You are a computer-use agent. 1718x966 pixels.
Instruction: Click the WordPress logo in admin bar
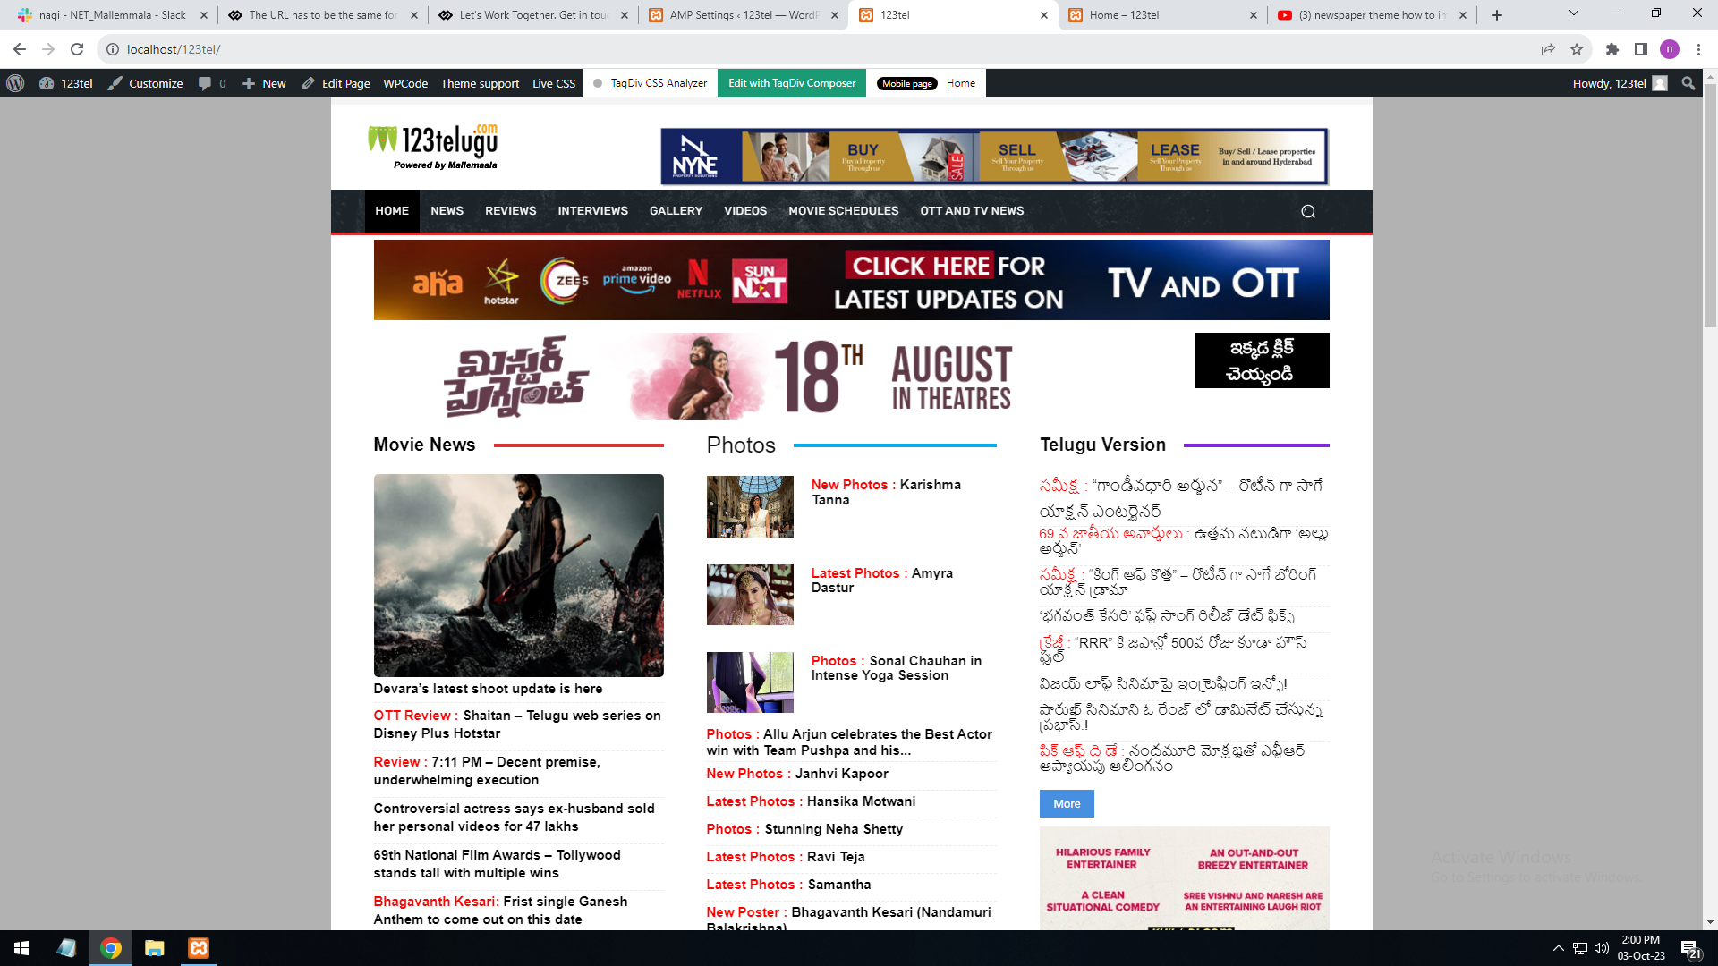tap(15, 83)
